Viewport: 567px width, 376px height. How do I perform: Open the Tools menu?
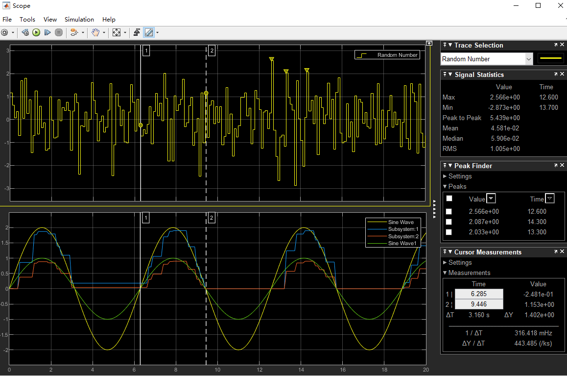(27, 20)
